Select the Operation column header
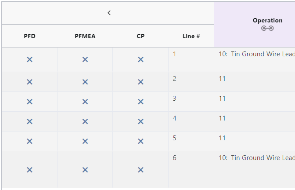Viewport: 295px width, 190px height. tap(267, 20)
